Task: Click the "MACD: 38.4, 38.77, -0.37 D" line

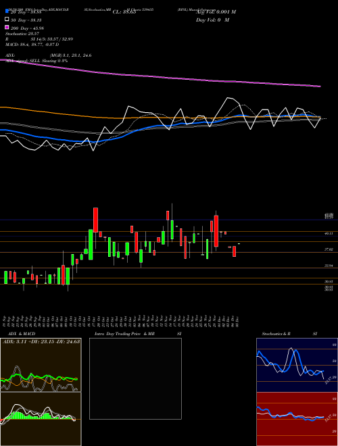Action: [32, 45]
